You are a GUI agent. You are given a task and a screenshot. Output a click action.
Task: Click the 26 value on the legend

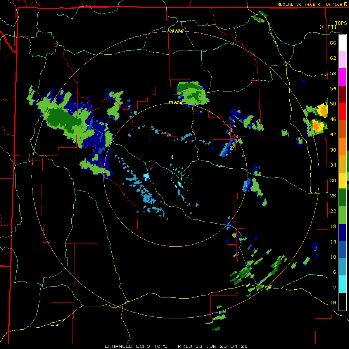333,196
